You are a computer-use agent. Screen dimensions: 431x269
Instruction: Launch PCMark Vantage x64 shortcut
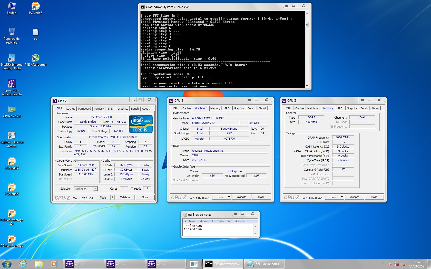(12, 217)
